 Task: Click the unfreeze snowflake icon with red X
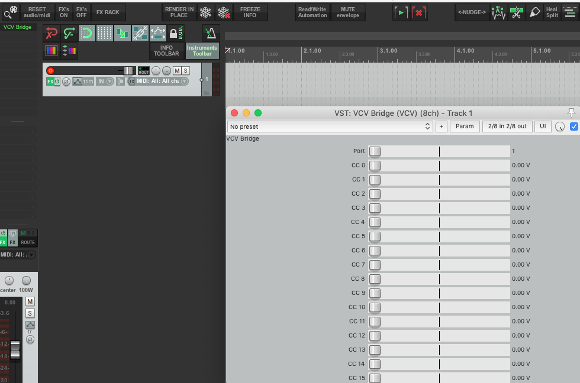point(224,12)
